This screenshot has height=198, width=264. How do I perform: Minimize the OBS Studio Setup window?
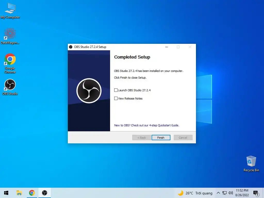167,47
